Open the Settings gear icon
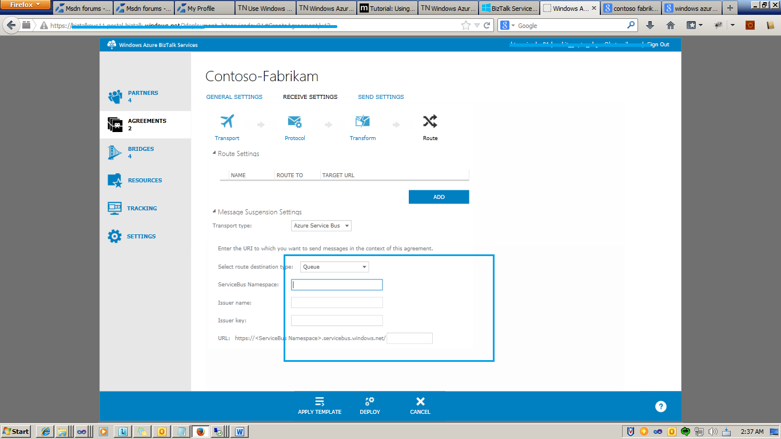781x439 pixels. click(115, 236)
